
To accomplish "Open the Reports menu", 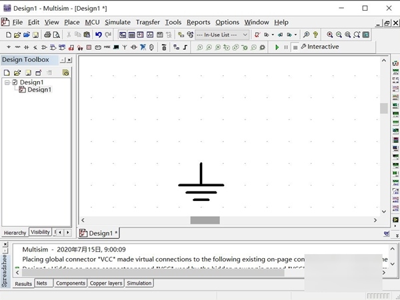I will [198, 22].
